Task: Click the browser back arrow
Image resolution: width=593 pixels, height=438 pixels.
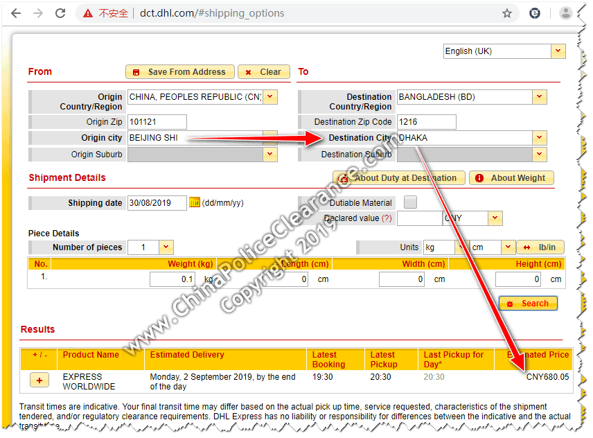Action: tap(16, 14)
